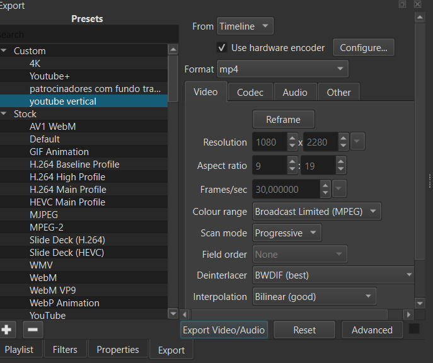Click the Reframe button
433x363 pixels.
point(283,119)
